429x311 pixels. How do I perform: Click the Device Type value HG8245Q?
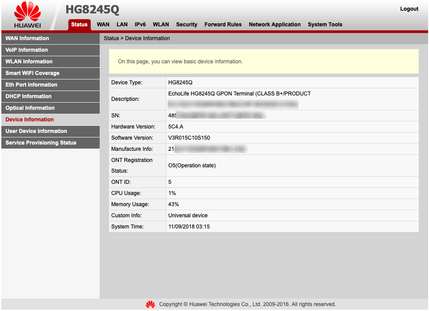(180, 83)
